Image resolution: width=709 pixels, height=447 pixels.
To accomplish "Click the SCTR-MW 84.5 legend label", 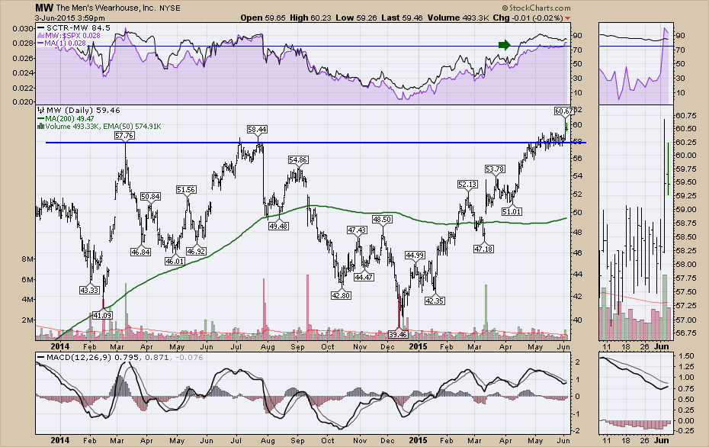I will 74,28.
